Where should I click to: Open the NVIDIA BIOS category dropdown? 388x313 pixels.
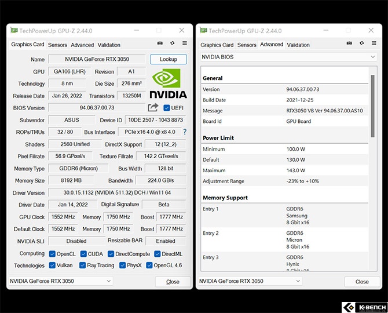coord(289,57)
